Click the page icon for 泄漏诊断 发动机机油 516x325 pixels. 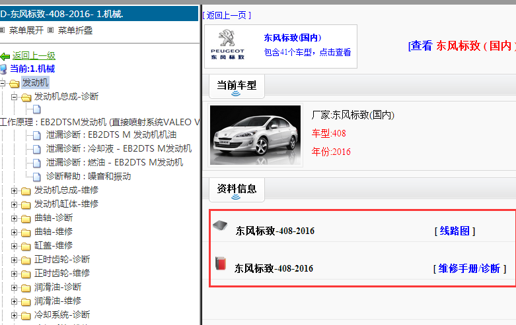point(37,135)
